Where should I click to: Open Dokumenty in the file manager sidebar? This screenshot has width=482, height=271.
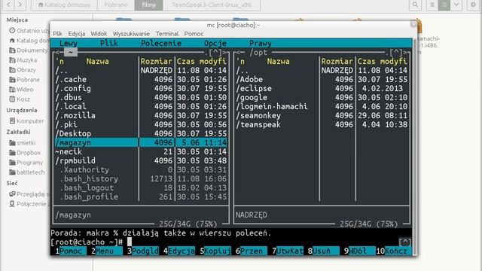[29, 50]
